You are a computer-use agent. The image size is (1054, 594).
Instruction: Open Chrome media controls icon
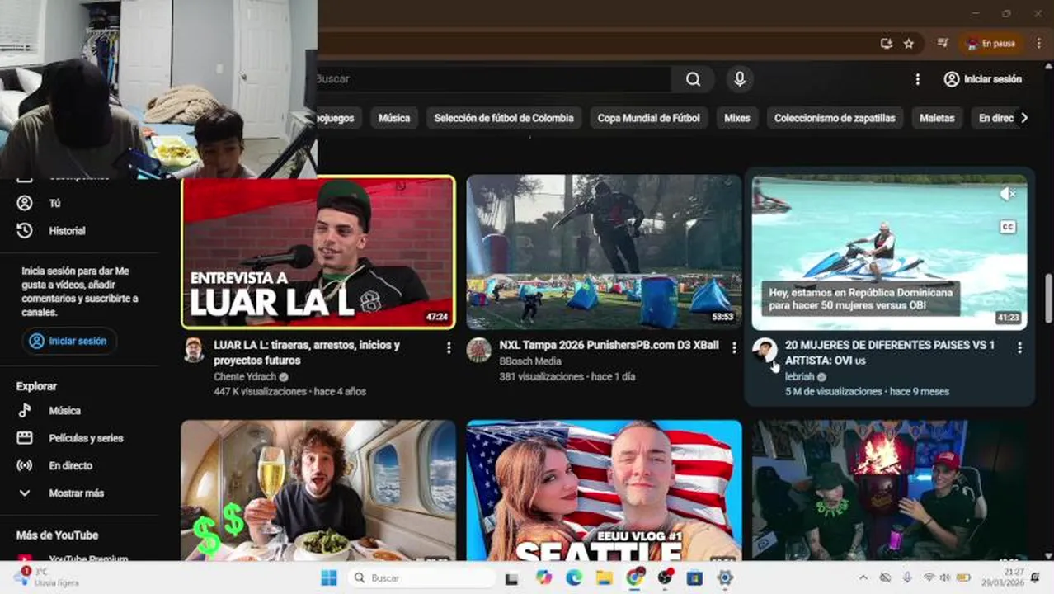(x=943, y=44)
